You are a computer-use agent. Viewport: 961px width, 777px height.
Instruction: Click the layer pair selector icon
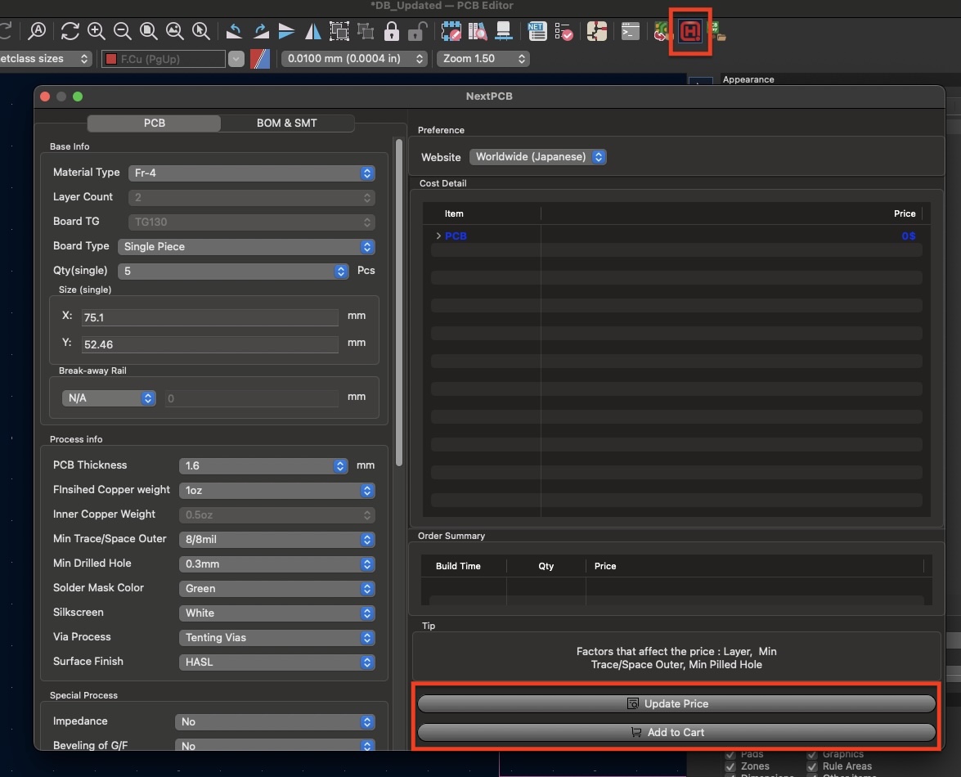[260, 59]
